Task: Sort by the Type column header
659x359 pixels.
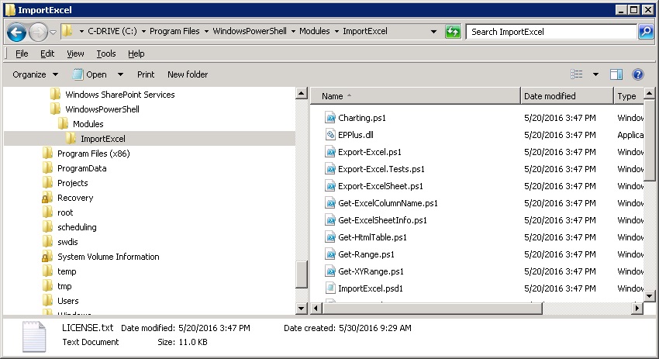Action: 628,96
